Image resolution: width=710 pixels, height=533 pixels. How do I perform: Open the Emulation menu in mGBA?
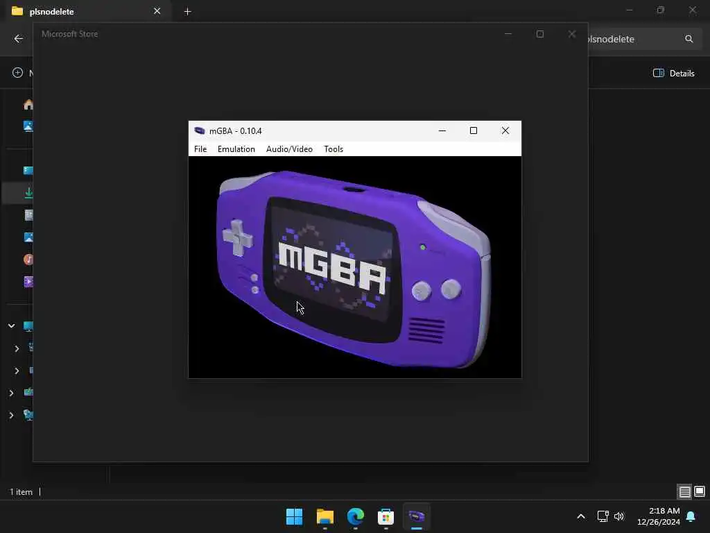(x=236, y=149)
